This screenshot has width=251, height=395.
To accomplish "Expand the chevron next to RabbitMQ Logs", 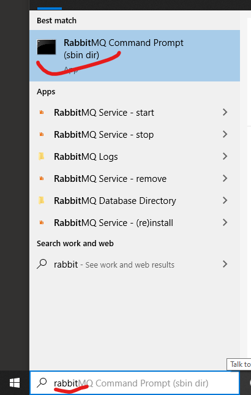I will click(225, 156).
